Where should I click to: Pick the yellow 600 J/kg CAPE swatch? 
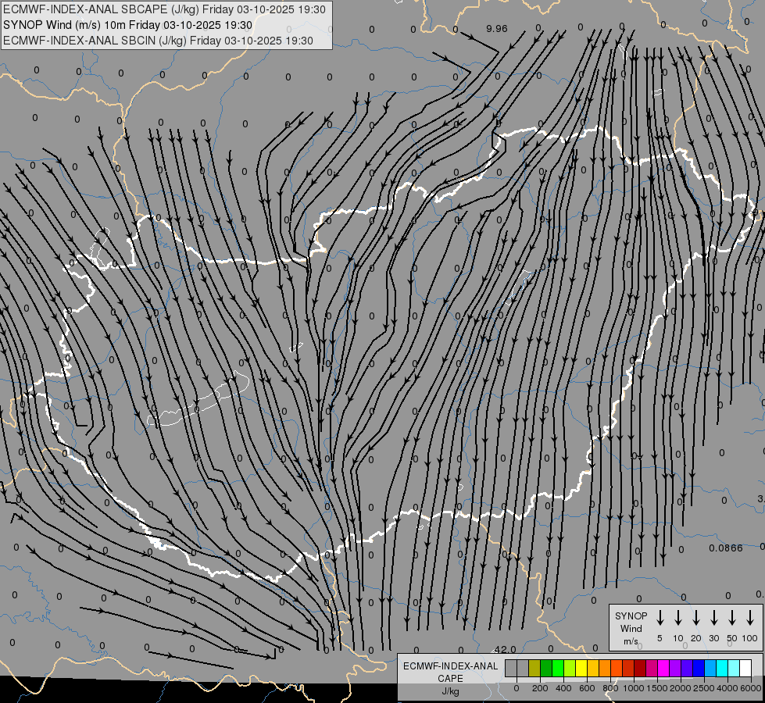[x=581, y=668]
